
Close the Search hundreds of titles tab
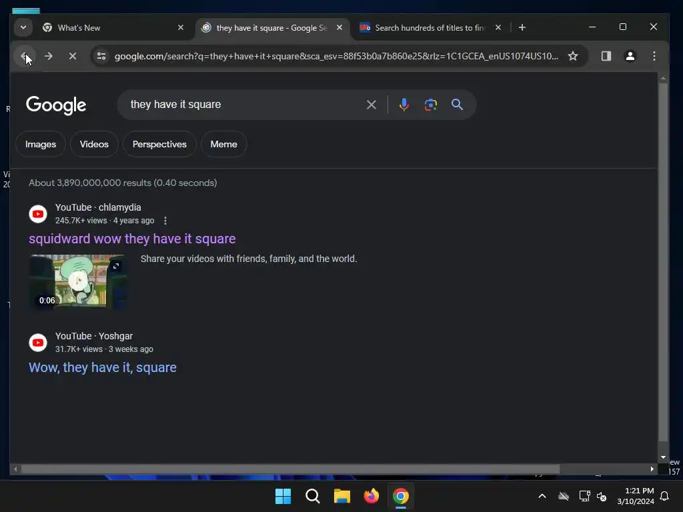click(x=498, y=27)
